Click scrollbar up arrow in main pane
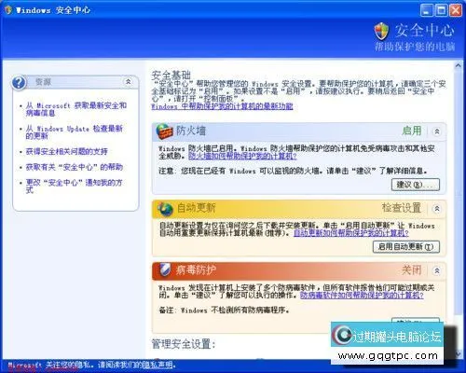The image size is (466, 373). point(458,65)
